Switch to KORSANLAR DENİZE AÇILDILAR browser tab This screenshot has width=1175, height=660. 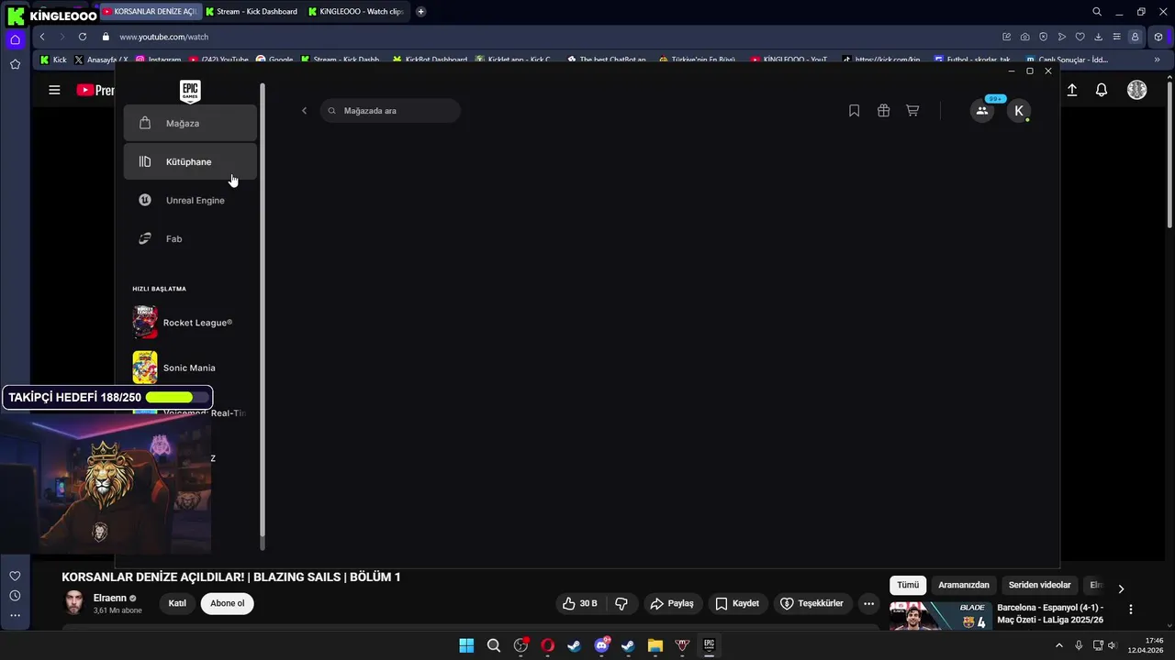point(150,12)
